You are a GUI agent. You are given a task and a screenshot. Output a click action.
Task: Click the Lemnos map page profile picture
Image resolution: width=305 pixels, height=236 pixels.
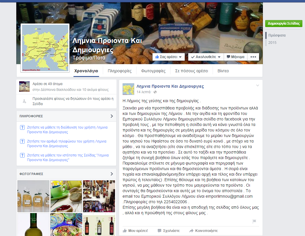(45, 48)
